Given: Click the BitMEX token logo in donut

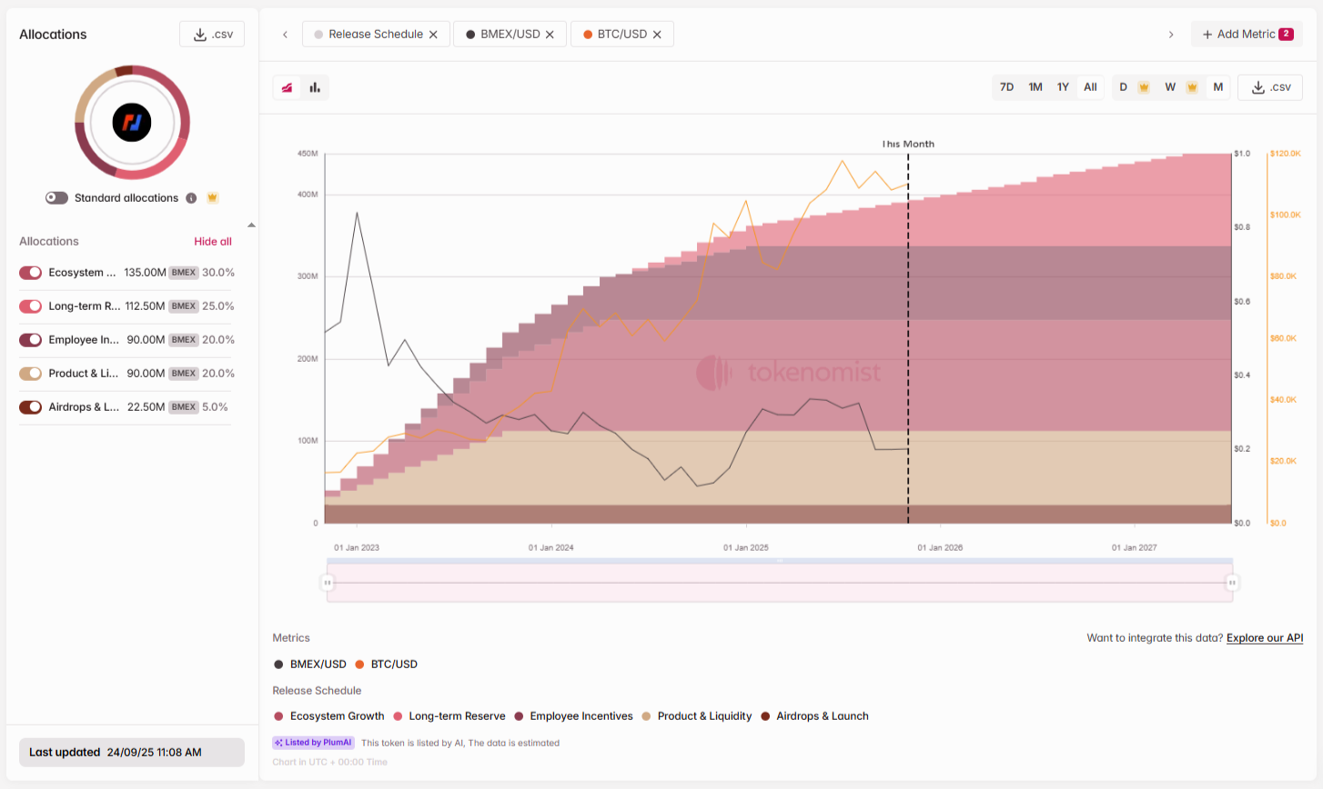Looking at the screenshot, I should coord(132,122).
